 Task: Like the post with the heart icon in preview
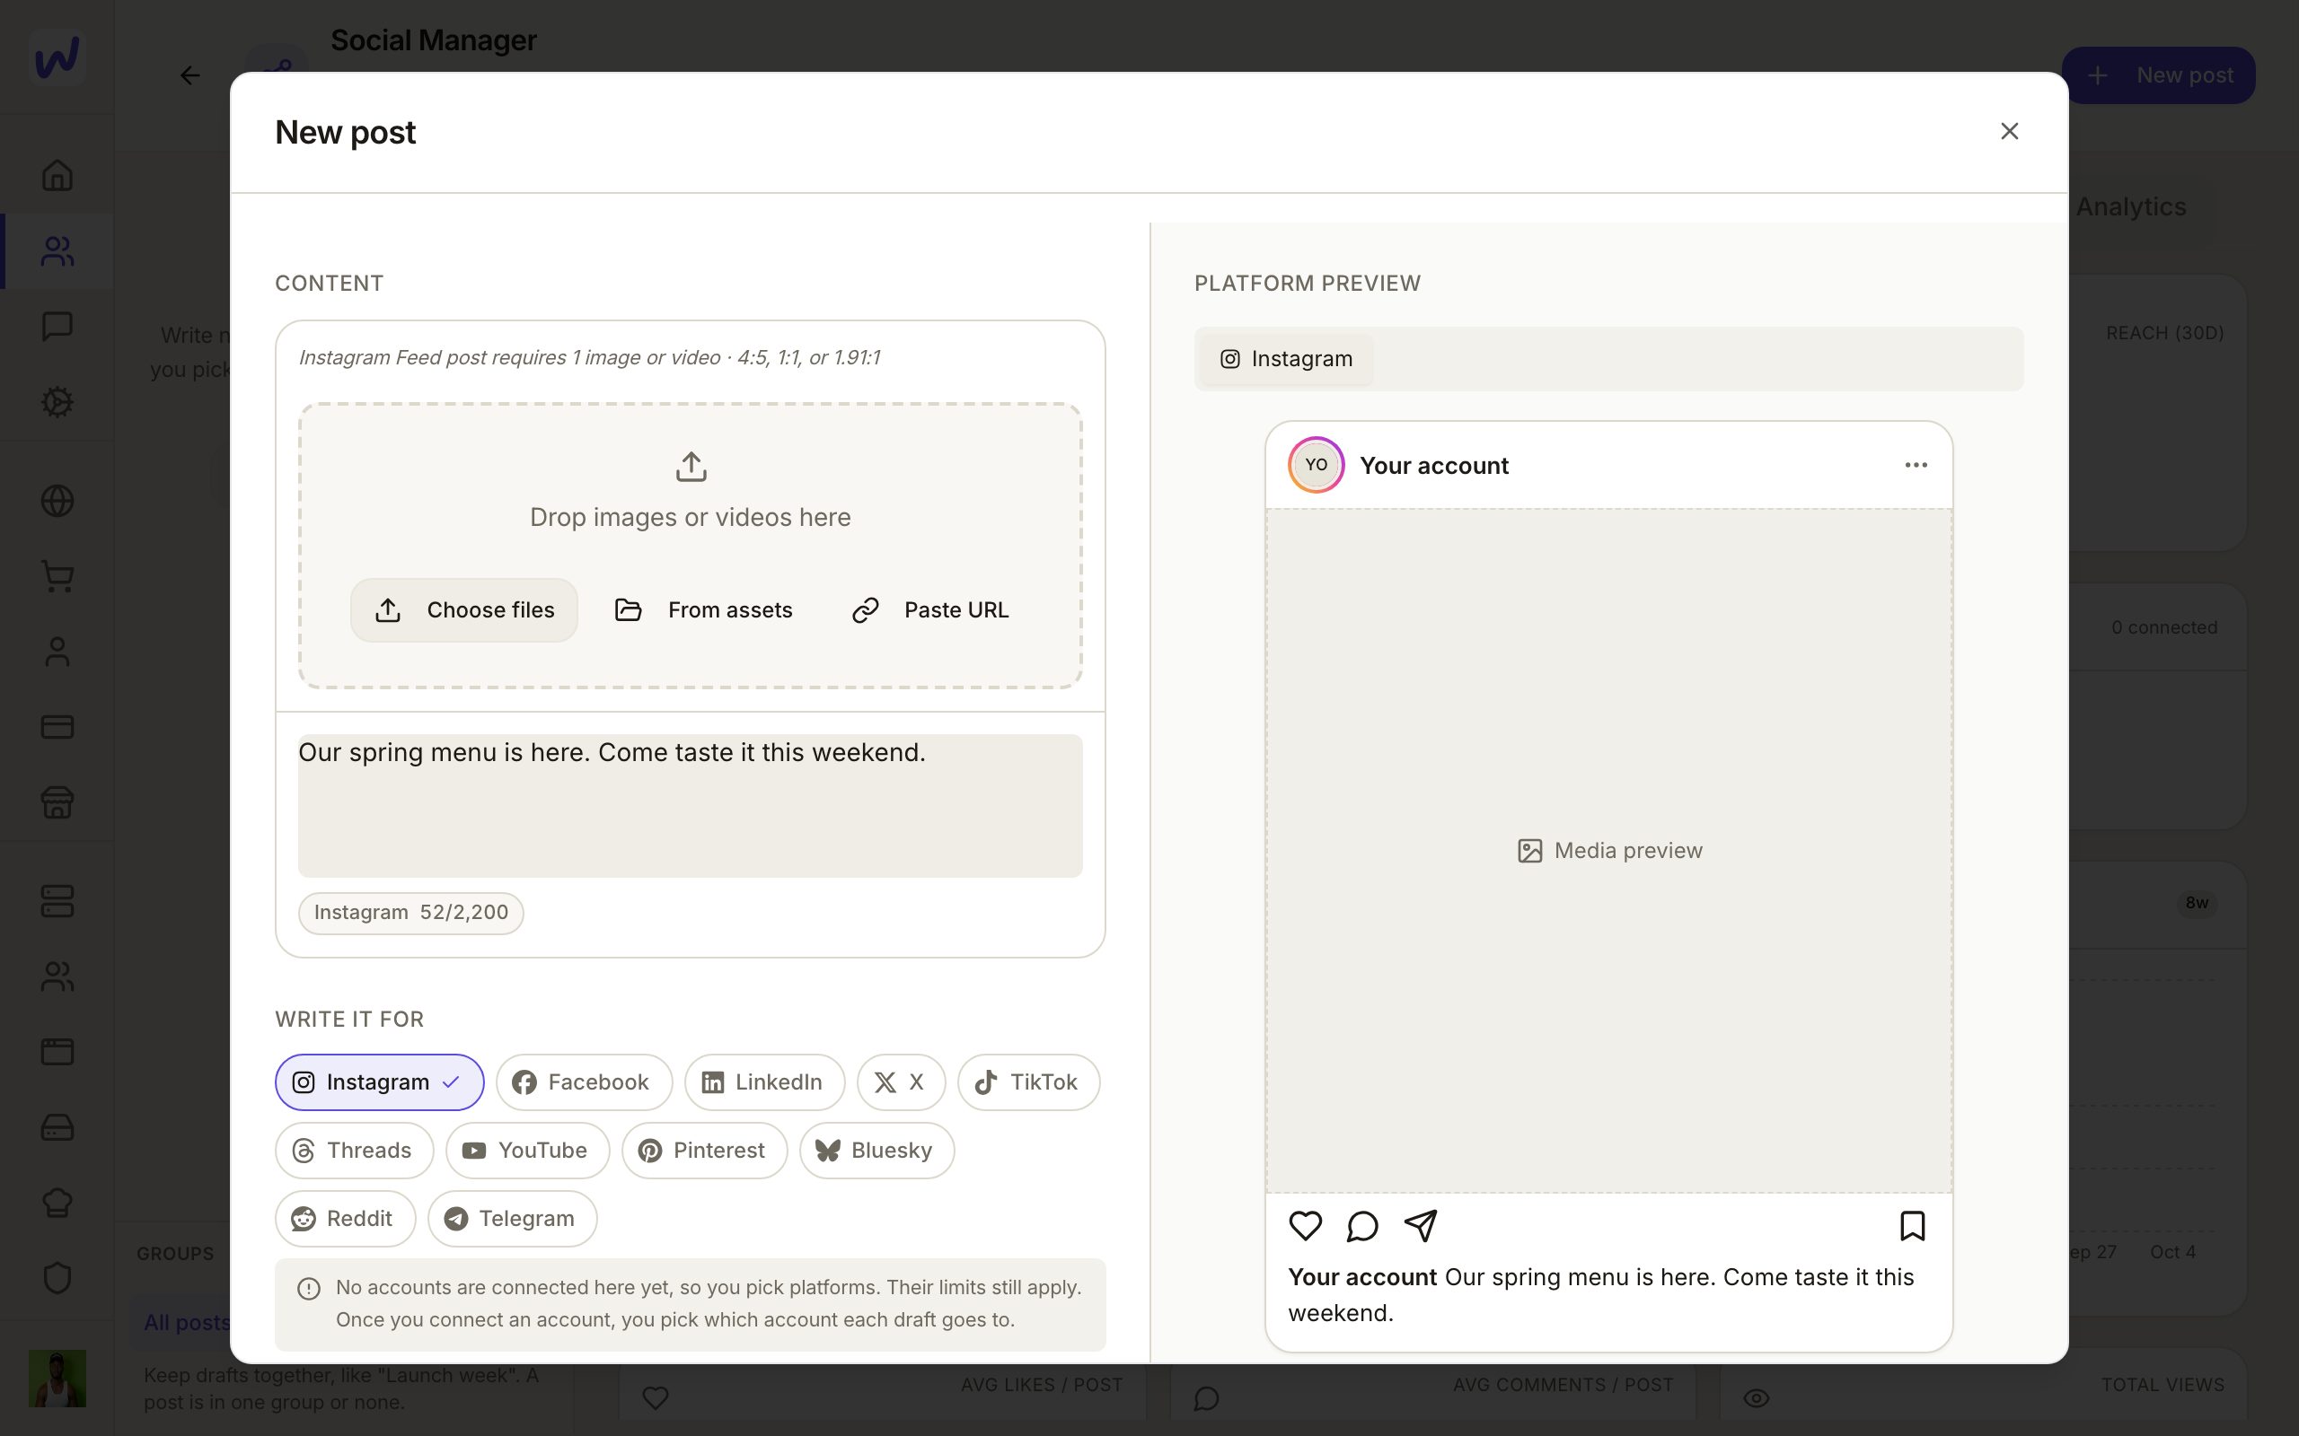(1305, 1225)
